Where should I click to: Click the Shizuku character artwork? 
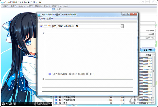[19, 56]
